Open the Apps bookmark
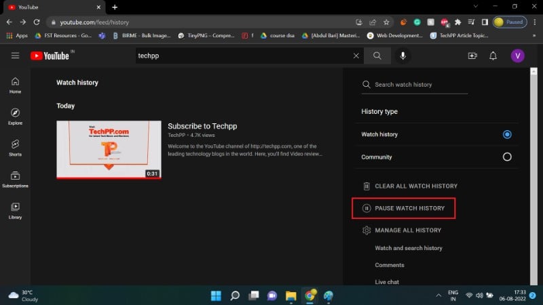Viewport: 543px width, 305px height. 17,35
